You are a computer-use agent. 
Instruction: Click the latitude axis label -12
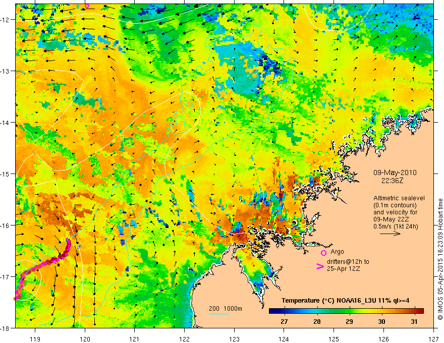5,20
